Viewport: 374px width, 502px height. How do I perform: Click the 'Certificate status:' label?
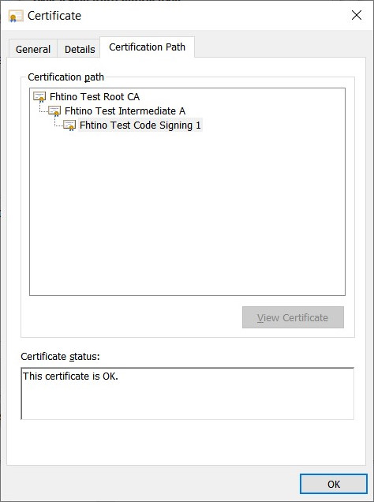pos(60,356)
